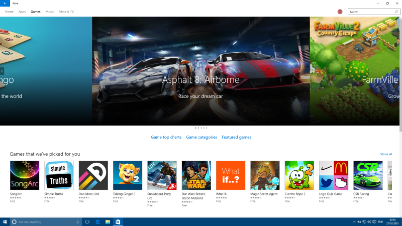Open the Magic Secret Agent icon

coord(265,175)
